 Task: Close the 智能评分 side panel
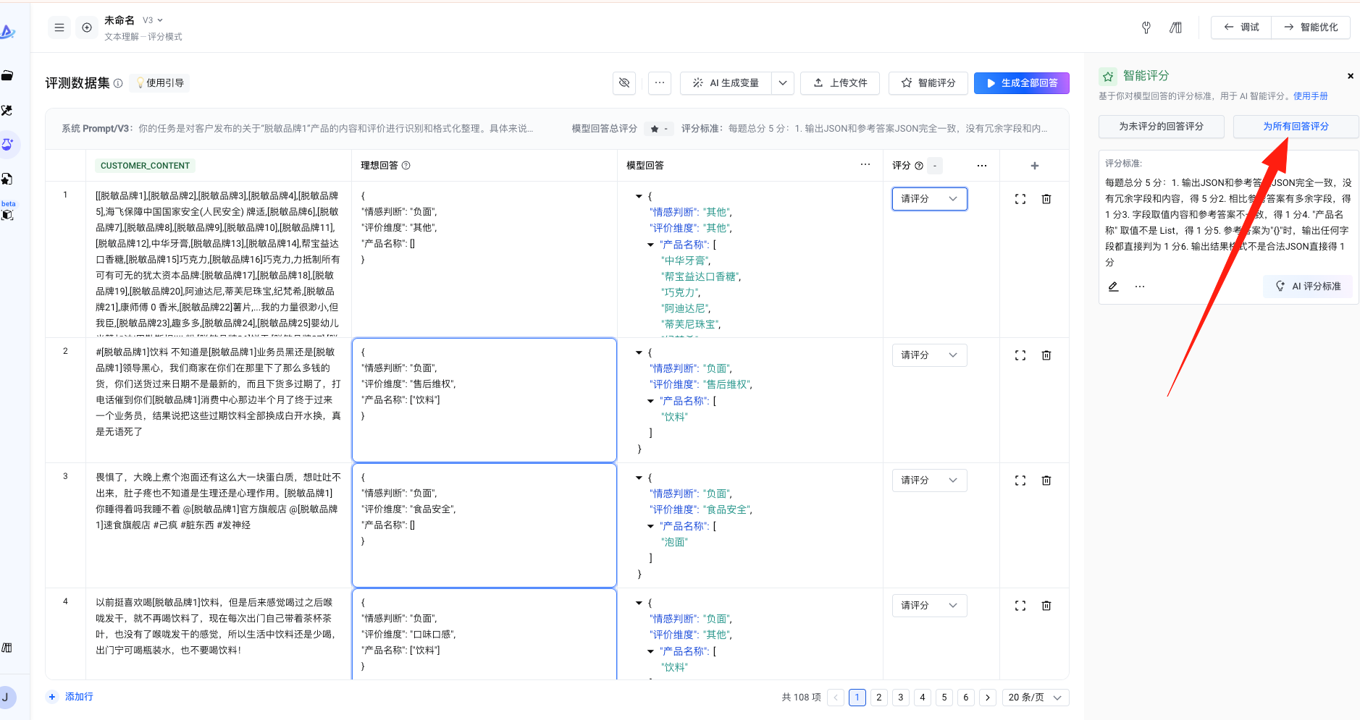1350,76
